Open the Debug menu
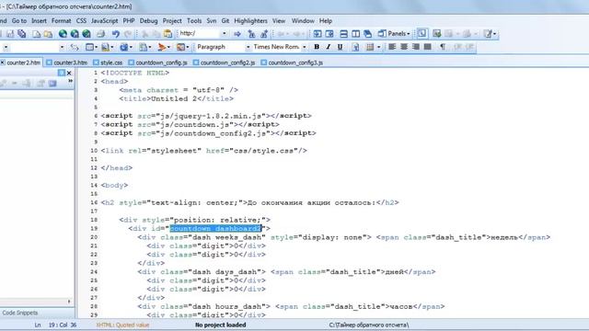Screen dimensions: 589x331 (x=149, y=21)
